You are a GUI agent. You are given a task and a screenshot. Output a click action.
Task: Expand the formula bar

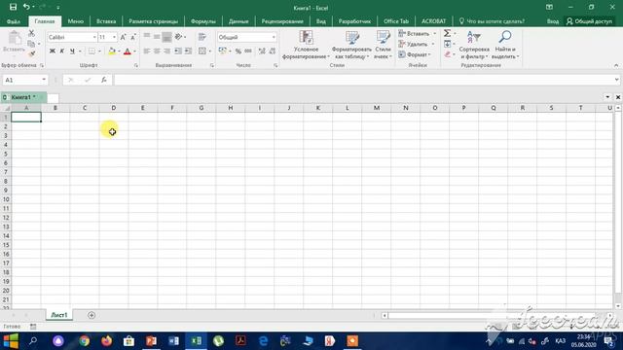(x=616, y=80)
